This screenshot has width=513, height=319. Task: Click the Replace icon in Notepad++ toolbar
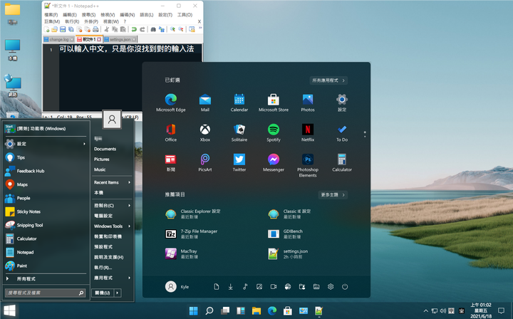(x=162, y=29)
